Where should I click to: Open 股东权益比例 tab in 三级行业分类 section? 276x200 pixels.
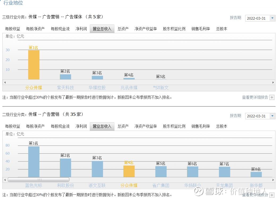tap(174, 29)
